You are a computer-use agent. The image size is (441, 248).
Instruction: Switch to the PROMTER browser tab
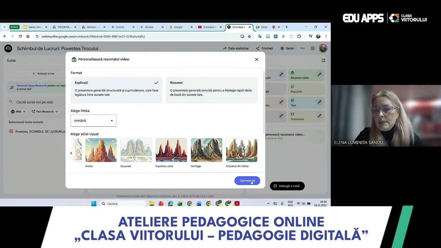pyautogui.click(x=64, y=27)
